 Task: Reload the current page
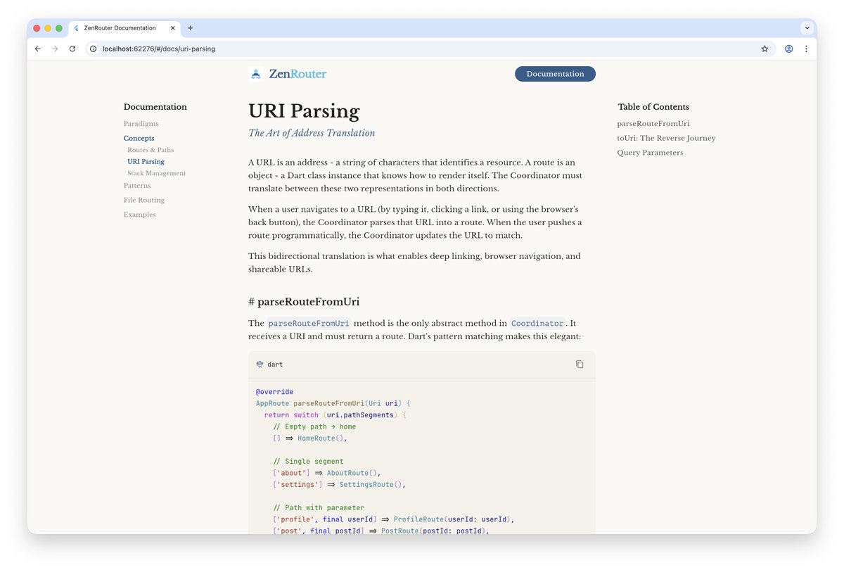click(x=72, y=49)
